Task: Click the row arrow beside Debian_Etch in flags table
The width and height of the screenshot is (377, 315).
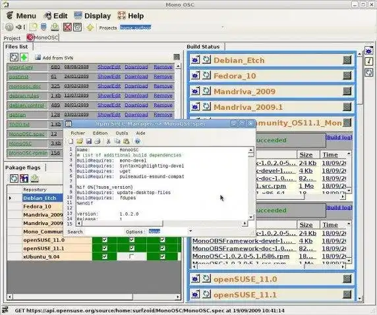Action: (10, 198)
